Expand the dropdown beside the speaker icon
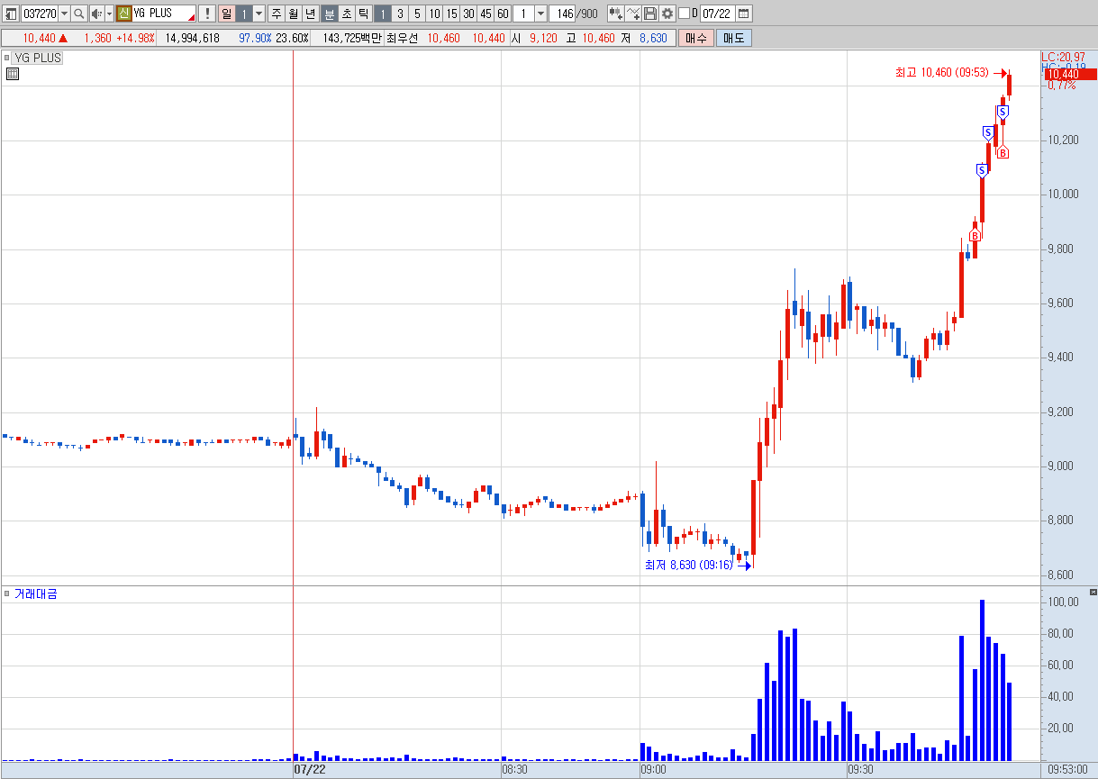The width and height of the screenshot is (1098, 779). (109, 14)
